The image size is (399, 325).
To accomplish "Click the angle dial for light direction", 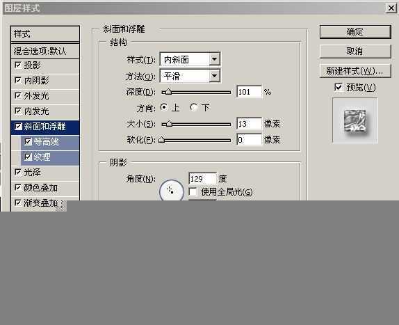I will [x=172, y=191].
